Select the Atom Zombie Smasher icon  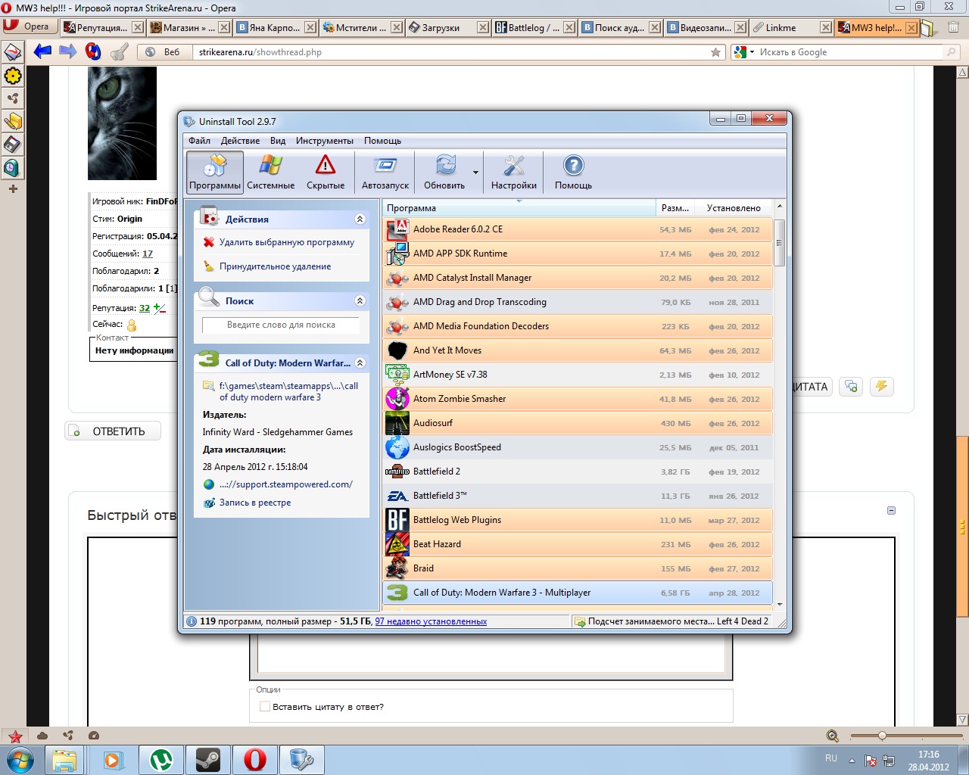point(397,399)
